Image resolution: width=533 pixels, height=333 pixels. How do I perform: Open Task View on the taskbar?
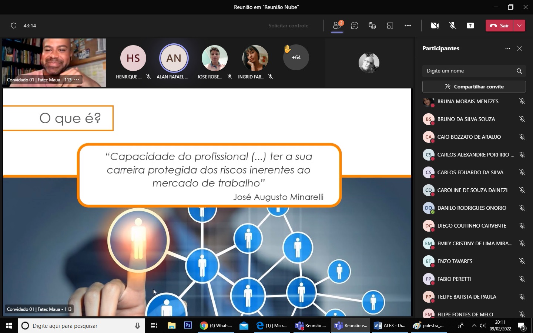point(154,326)
